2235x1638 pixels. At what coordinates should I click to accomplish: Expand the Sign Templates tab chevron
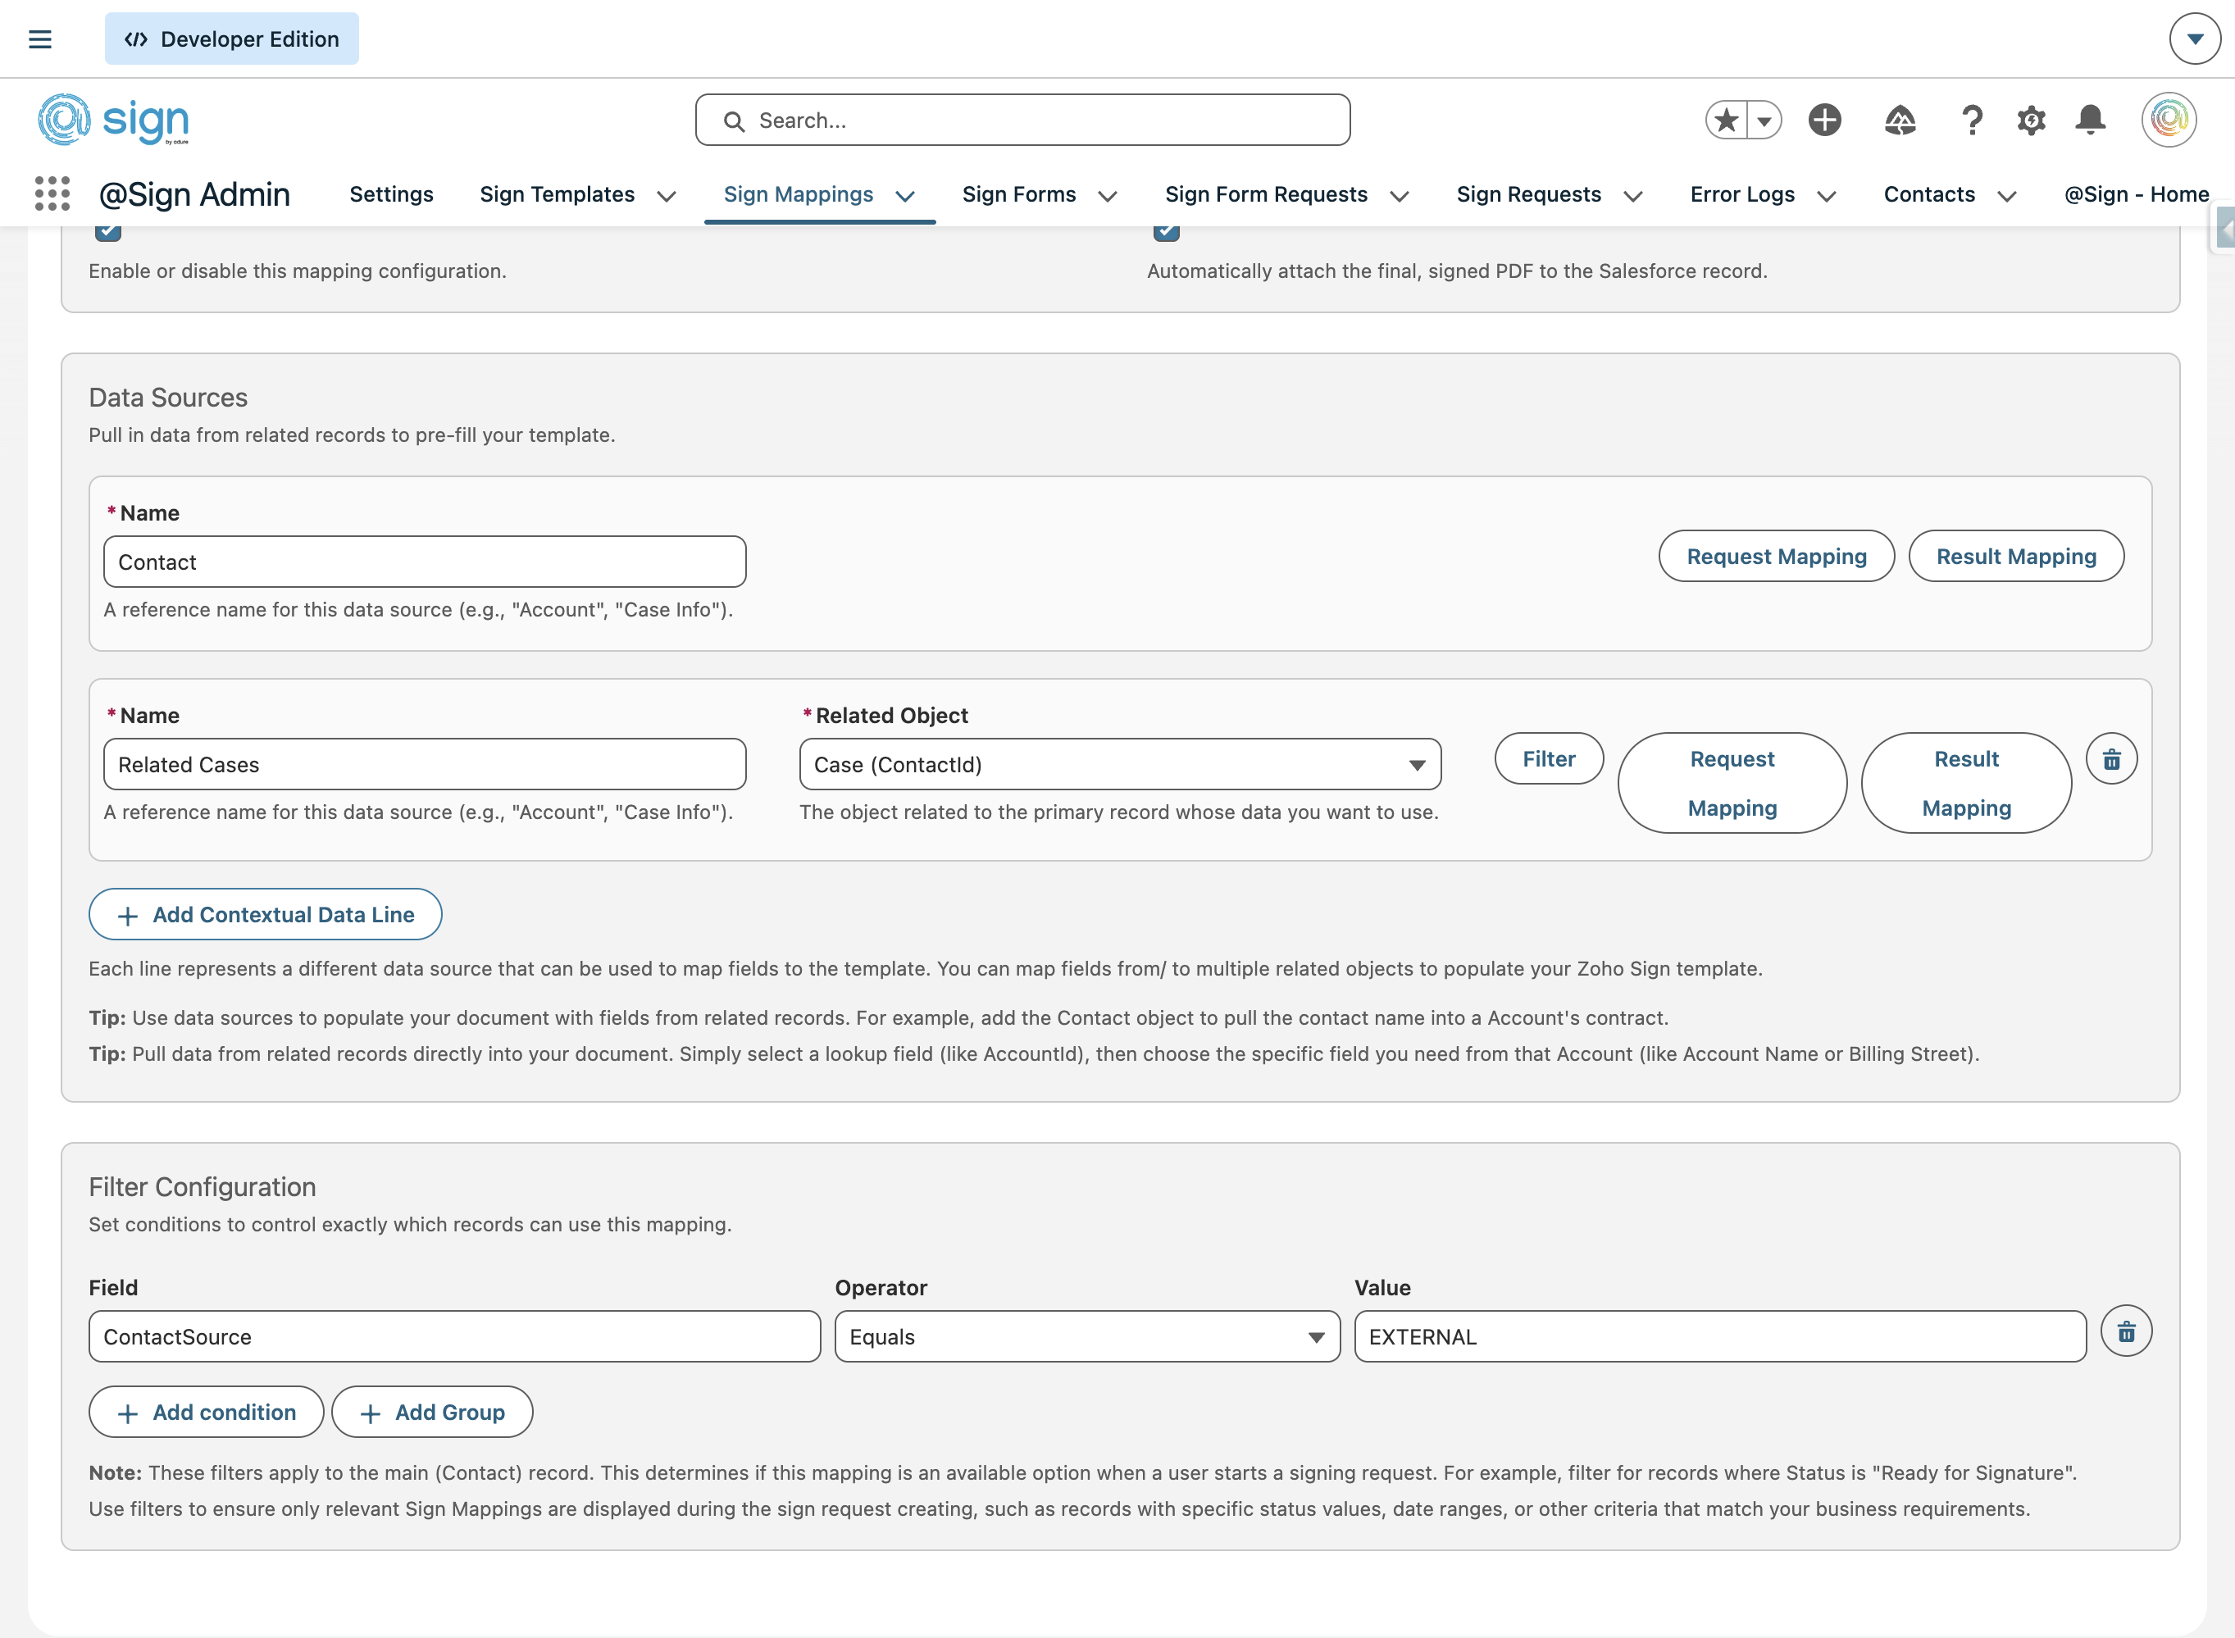[667, 196]
